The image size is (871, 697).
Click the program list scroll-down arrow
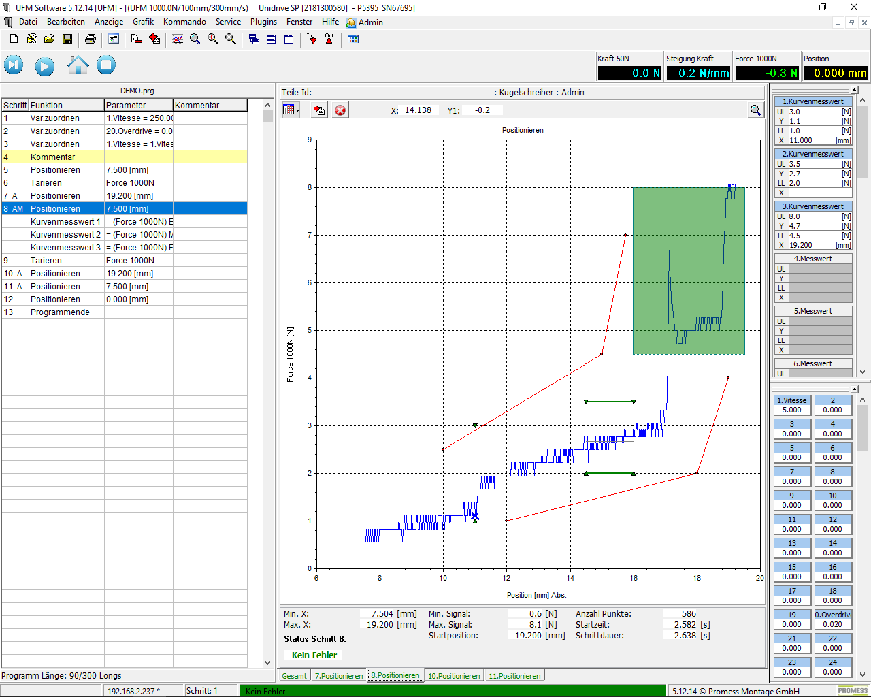pos(267,662)
